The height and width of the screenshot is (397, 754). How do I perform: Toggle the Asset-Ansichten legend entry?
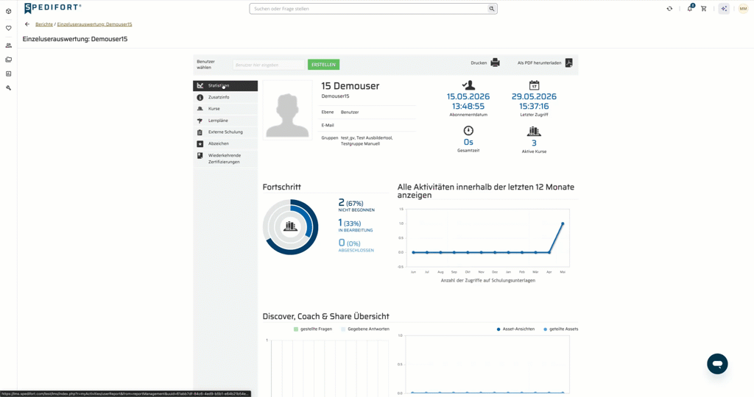(515, 329)
